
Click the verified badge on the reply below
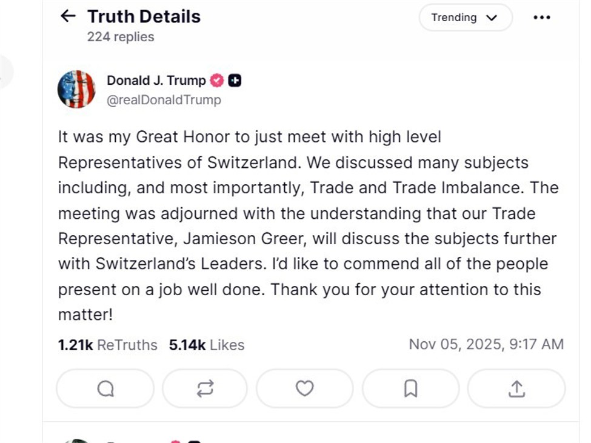click(x=176, y=440)
